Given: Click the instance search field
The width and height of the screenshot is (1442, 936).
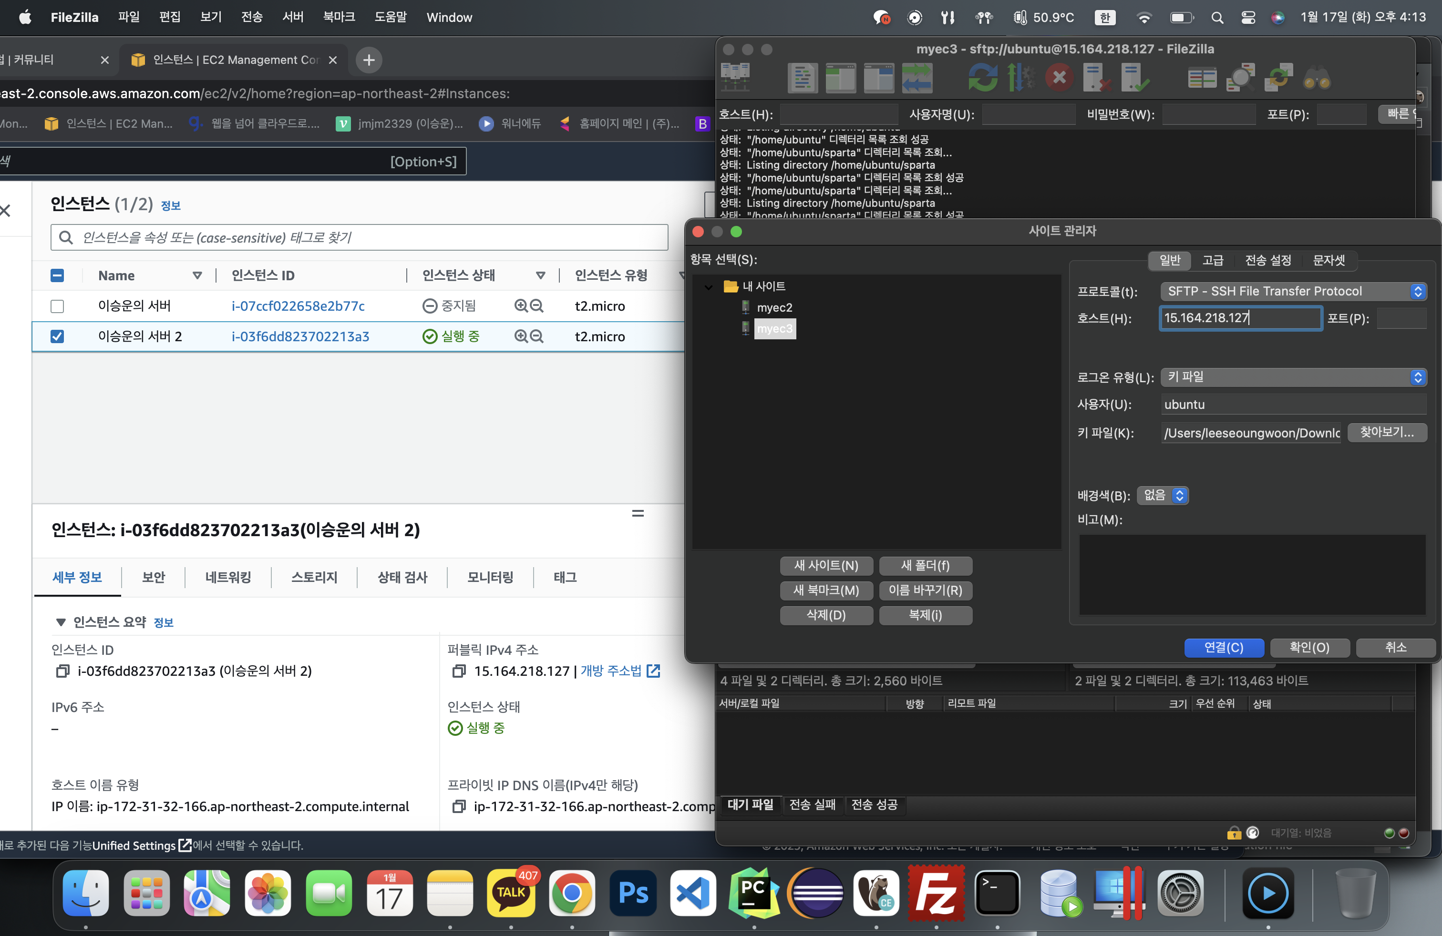Looking at the screenshot, I should tap(359, 237).
